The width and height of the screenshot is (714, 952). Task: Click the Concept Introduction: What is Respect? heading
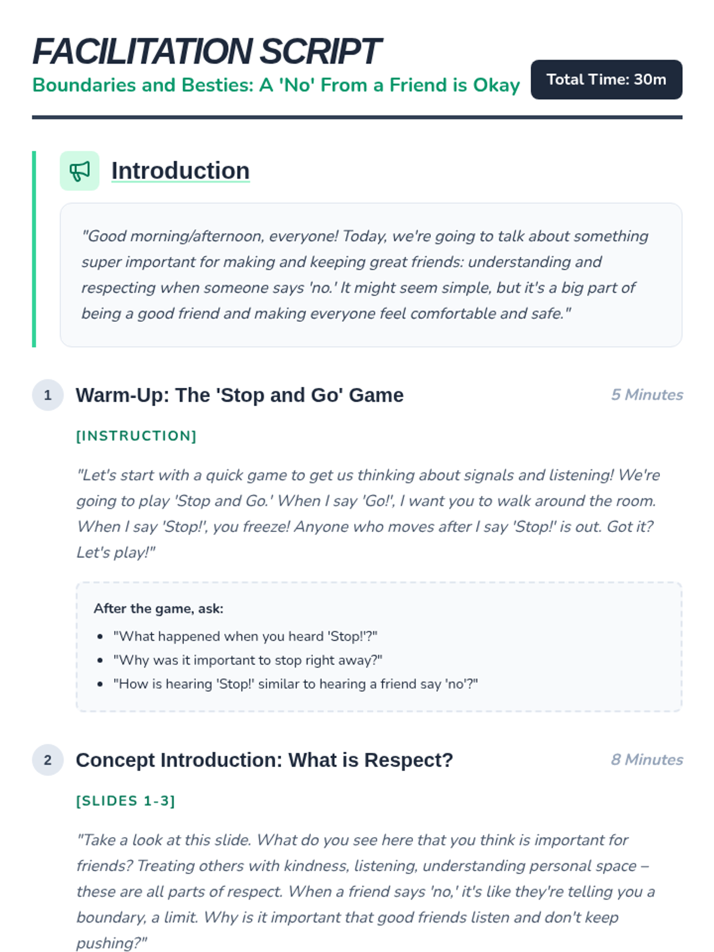pos(264,760)
